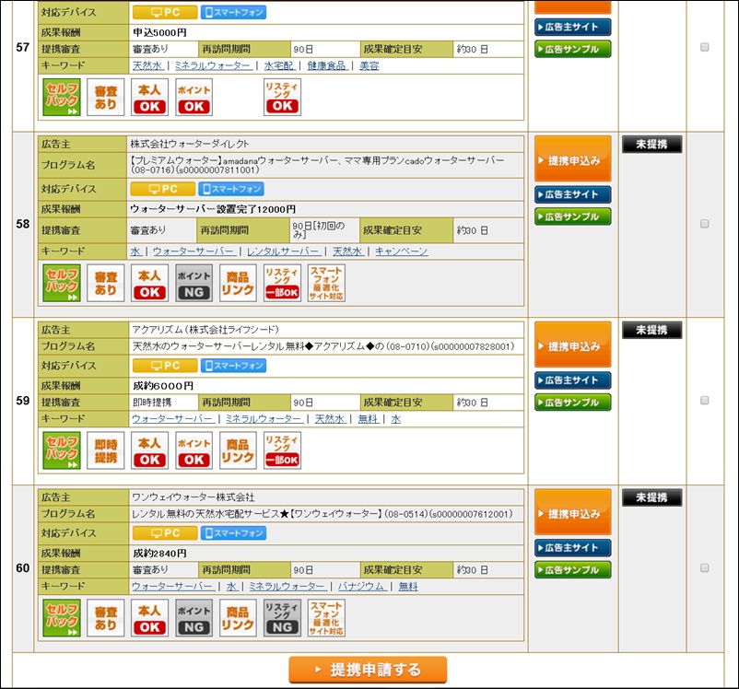Click the リスティングNG badge in row 60
This screenshot has width=739, height=689.
282,618
